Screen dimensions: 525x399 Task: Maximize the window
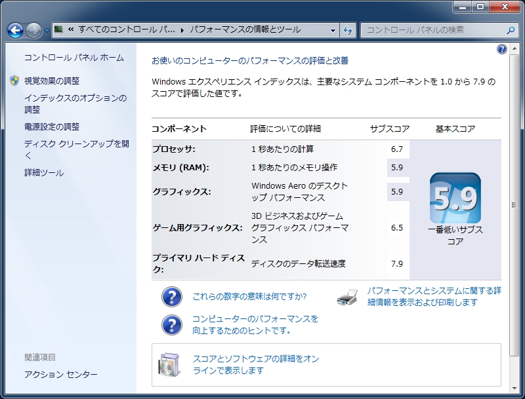480,7
